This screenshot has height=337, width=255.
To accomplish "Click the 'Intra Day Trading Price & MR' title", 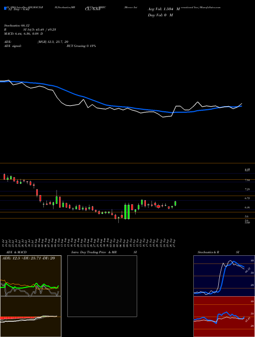I will [94, 252].
